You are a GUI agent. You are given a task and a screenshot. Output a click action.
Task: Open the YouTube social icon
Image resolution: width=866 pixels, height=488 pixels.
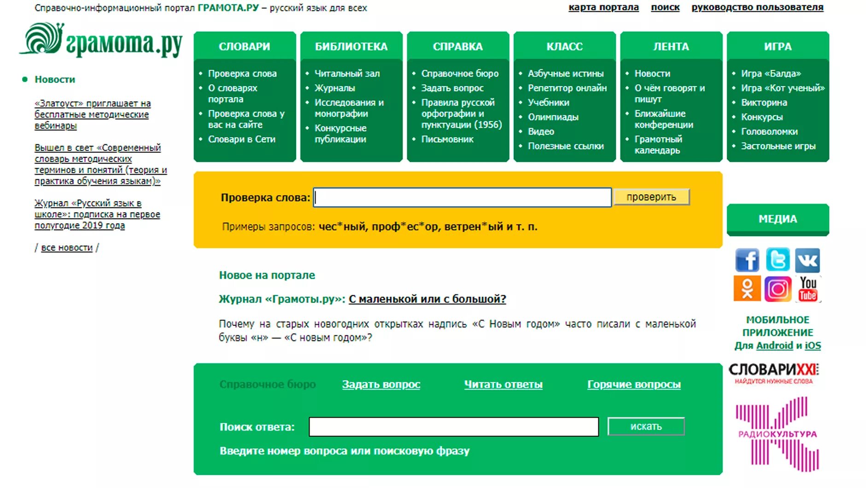(808, 289)
